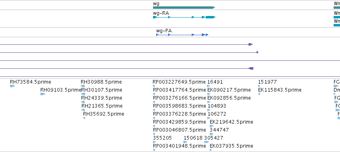
Task: Click the last wg-RA exon block
Action: pyautogui.click(x=210, y=17)
